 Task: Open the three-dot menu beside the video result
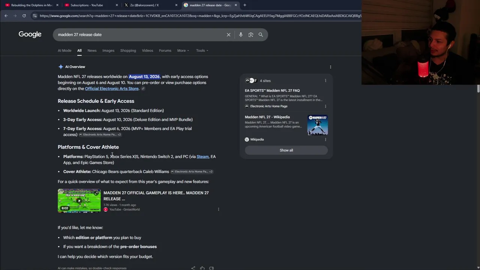tap(219, 209)
